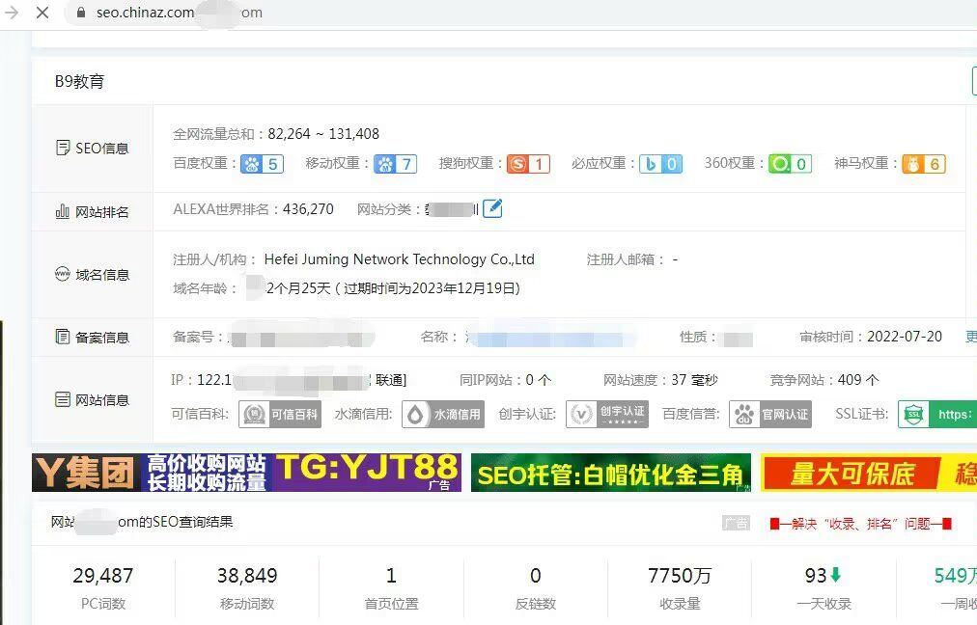Open the 解决收录、排名问题 ad link
Image resolution: width=977 pixels, height=625 pixels.
860,524
